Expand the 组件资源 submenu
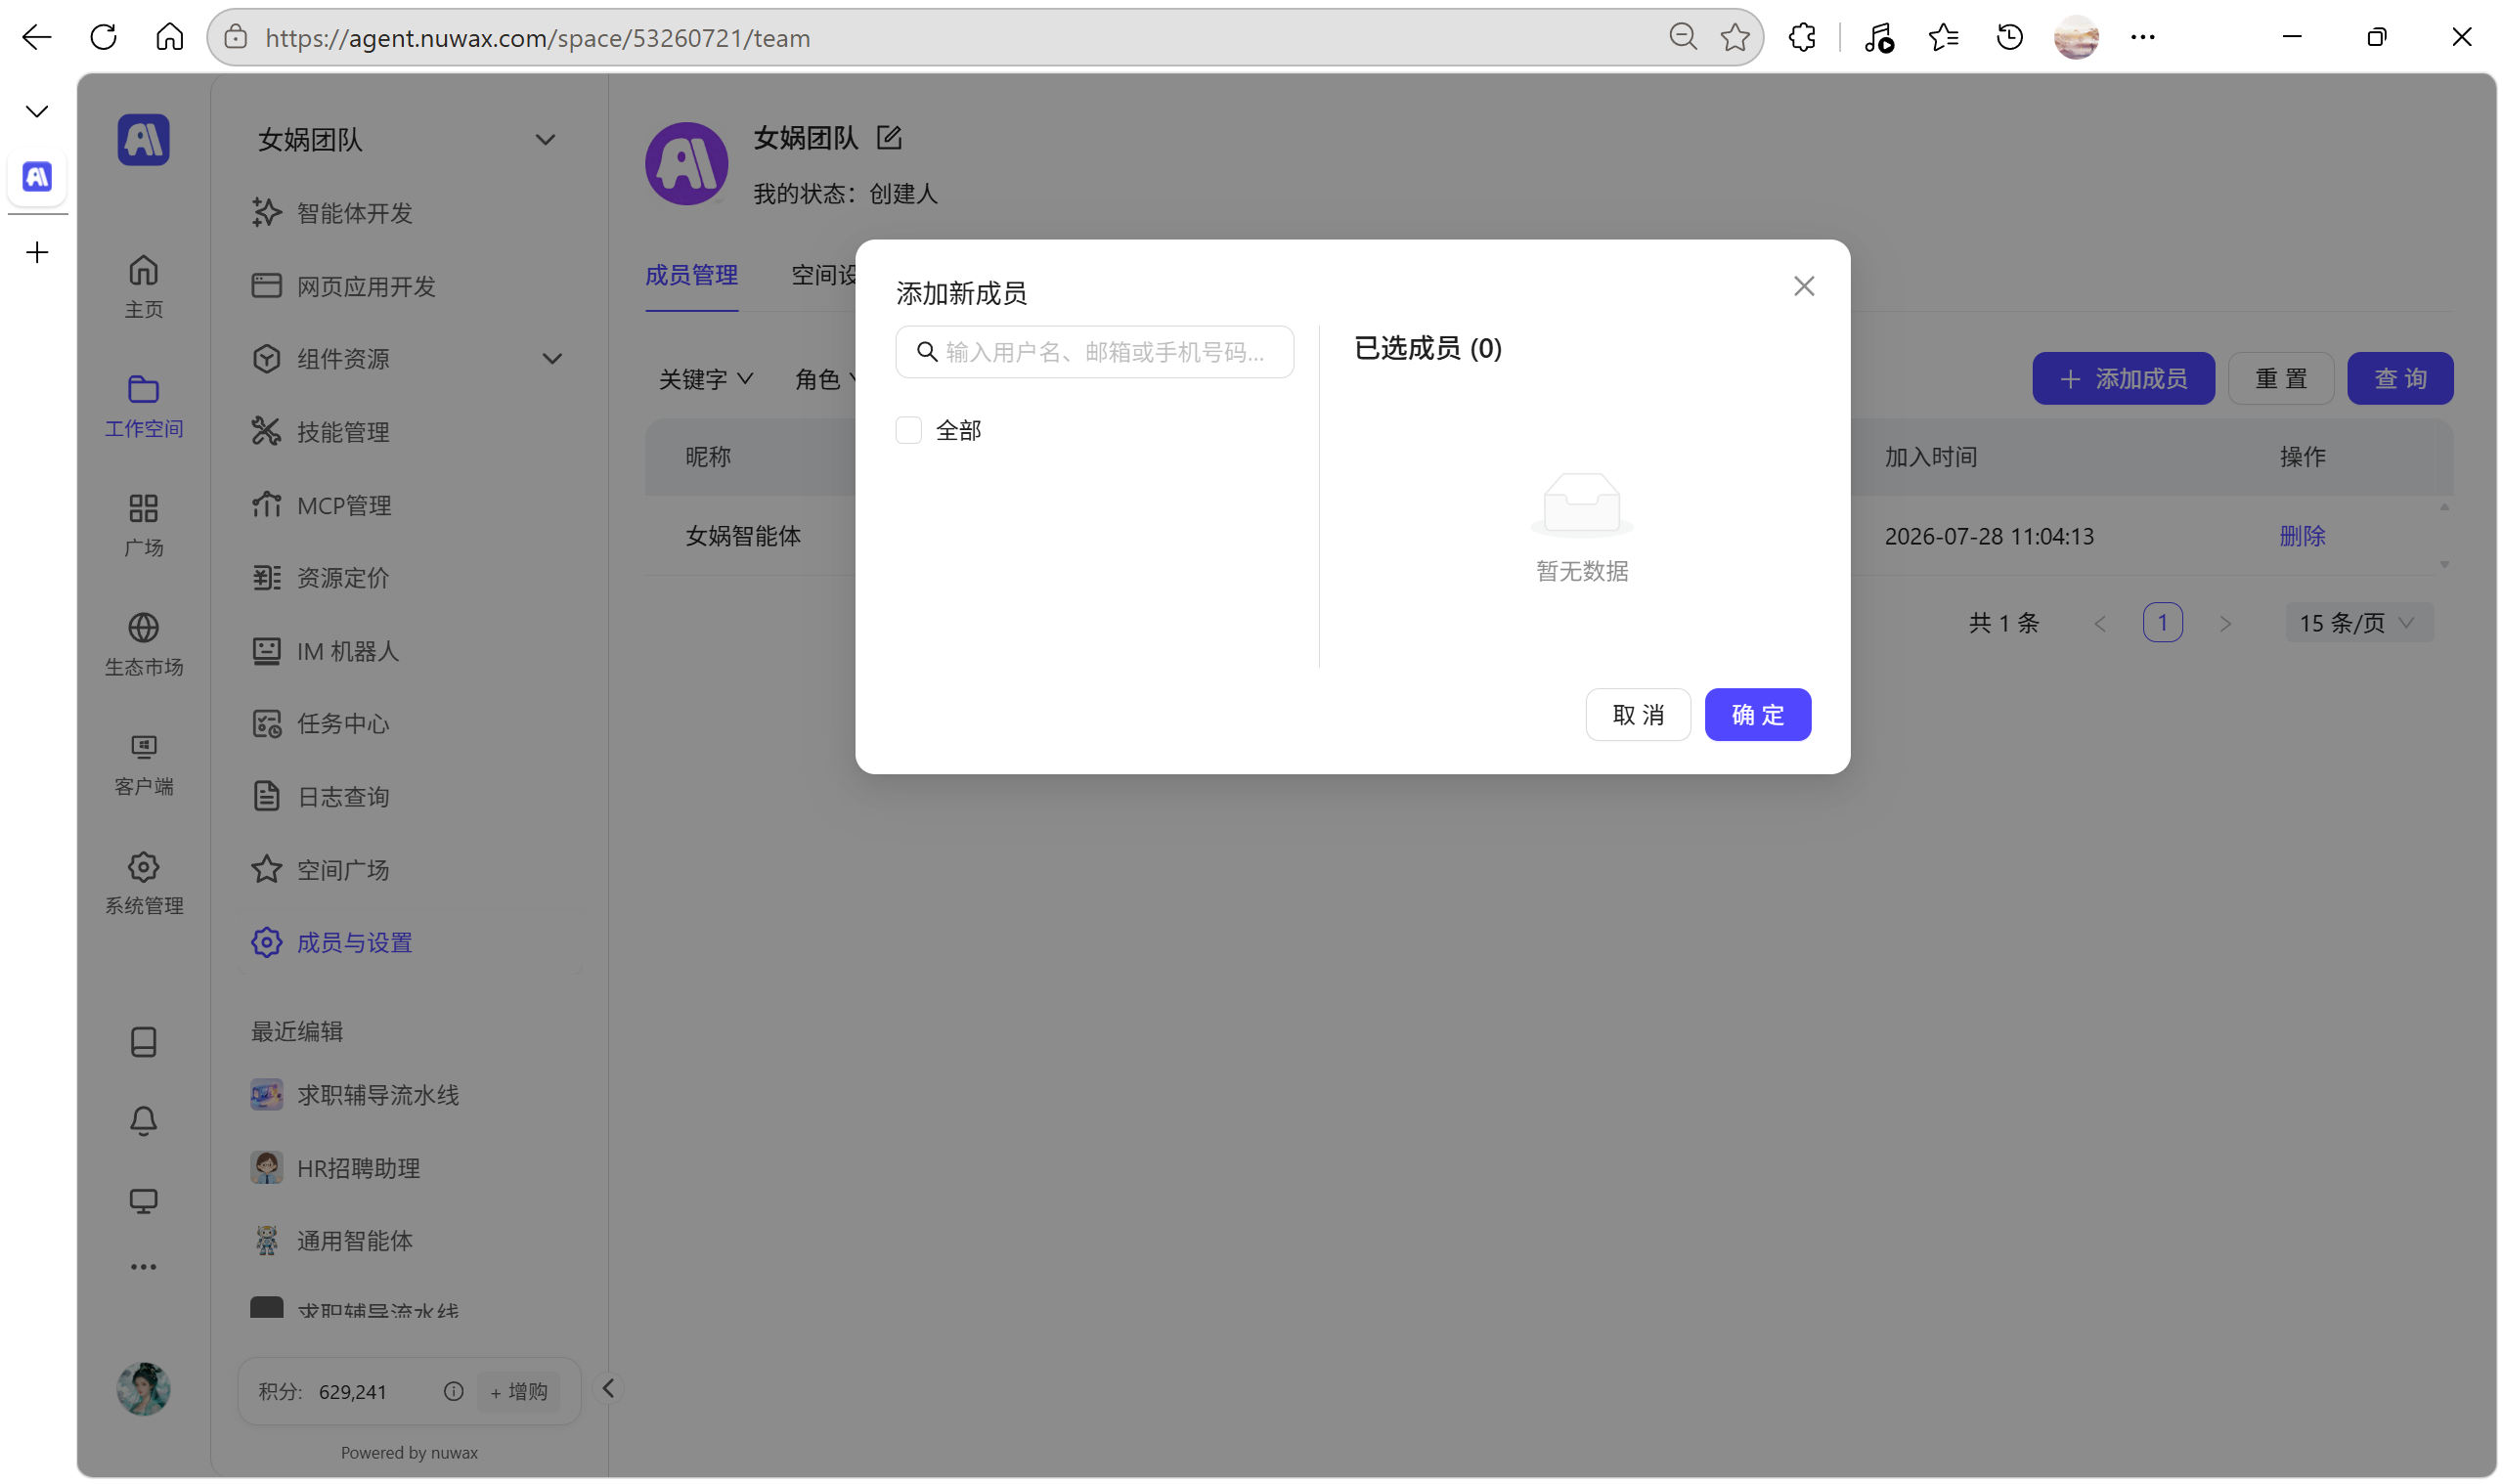2503x1484 pixels. (552, 358)
